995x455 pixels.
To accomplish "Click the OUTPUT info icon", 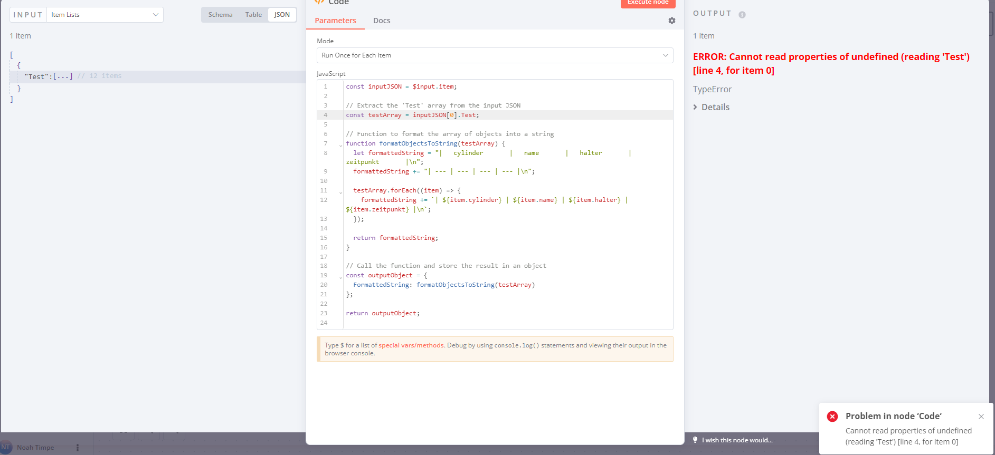I will click(742, 15).
